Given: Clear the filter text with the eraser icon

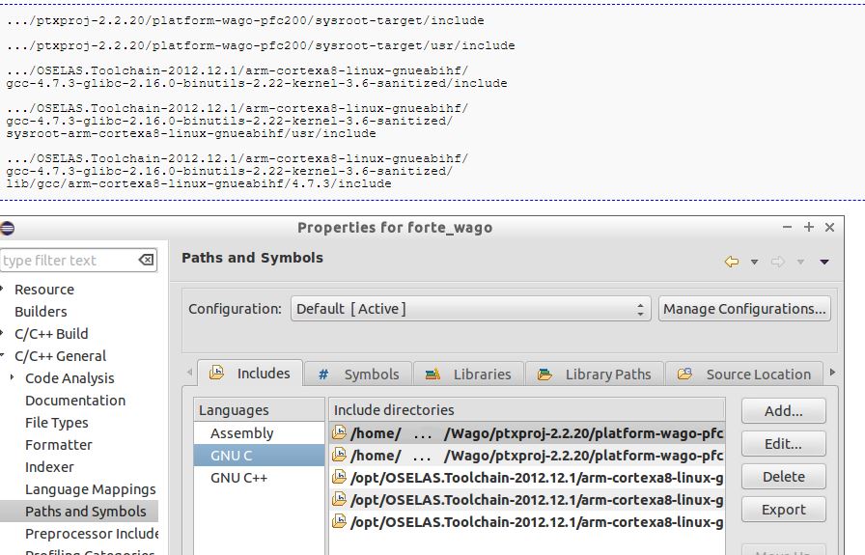Looking at the screenshot, I should (146, 261).
